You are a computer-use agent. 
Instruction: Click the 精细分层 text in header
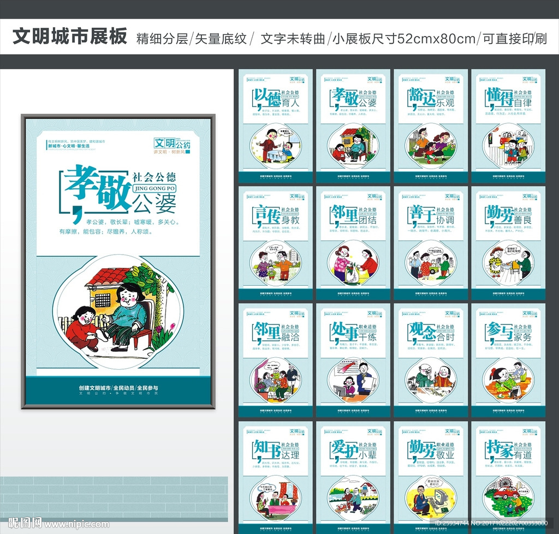coord(162,39)
